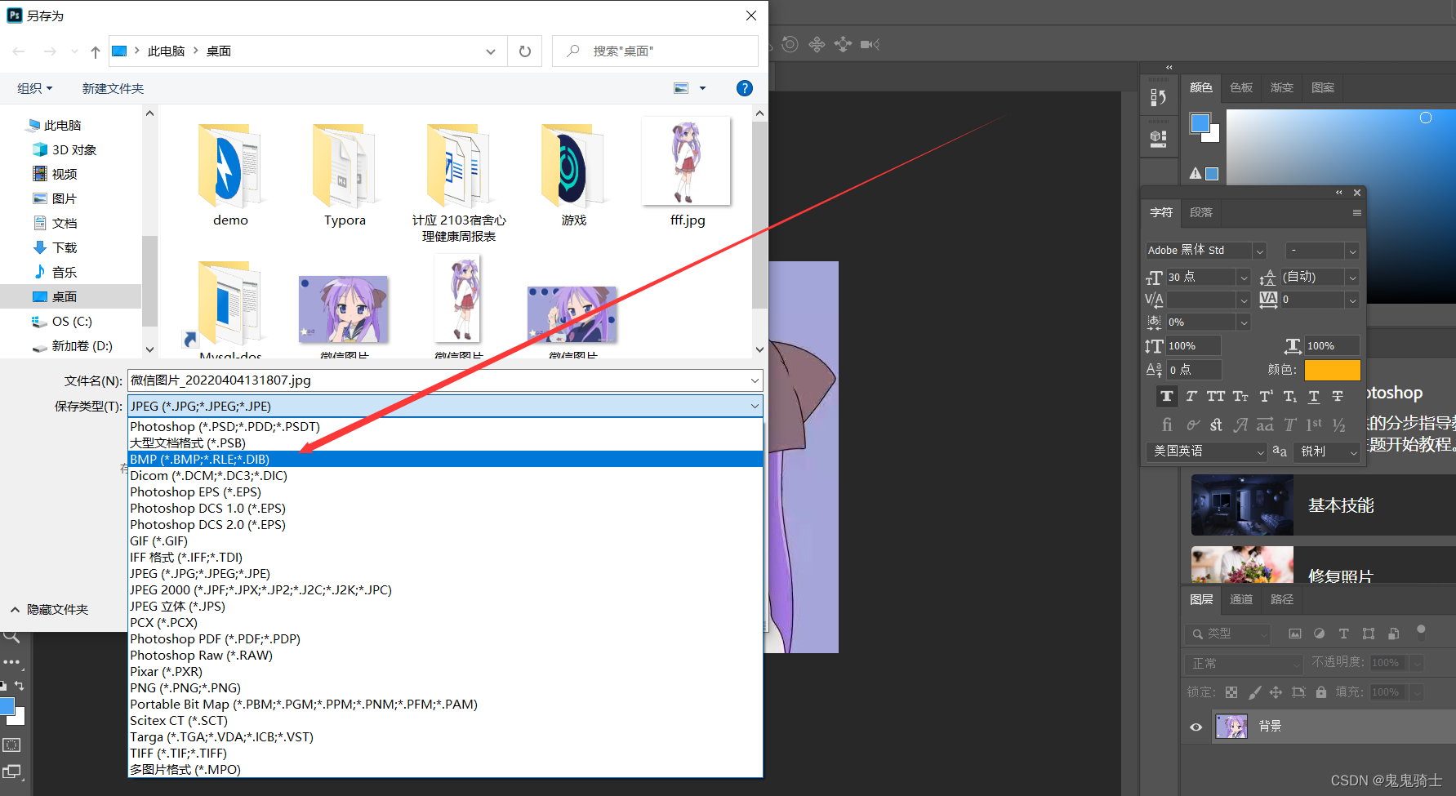This screenshot has height=796, width=1456.
Task: Click swap foreground and background colors icon
Action: [x=19, y=686]
